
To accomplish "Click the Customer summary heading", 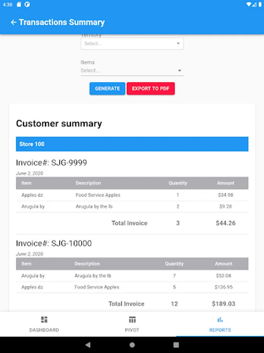I will (x=59, y=124).
